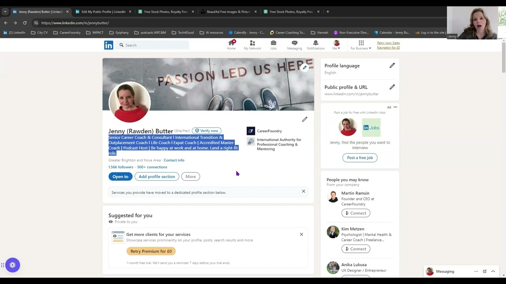This screenshot has height=284, width=506.
Task: Open Notifications bell
Action: (315, 45)
